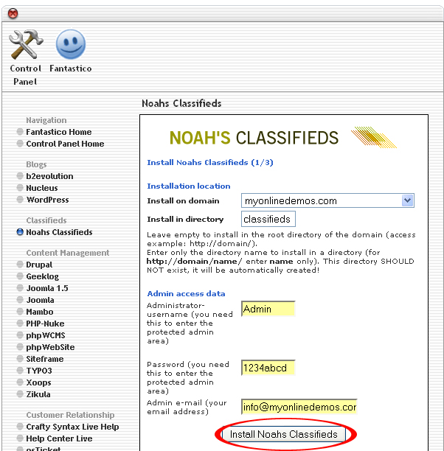Open Geeklog installer
This screenshot has width=444, height=451.
coord(42,276)
